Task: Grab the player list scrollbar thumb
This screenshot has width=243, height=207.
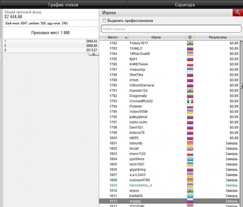Action: click(241, 86)
